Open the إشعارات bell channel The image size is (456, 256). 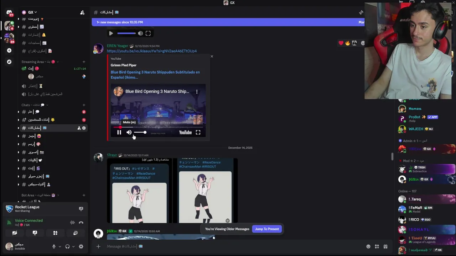click(53, 35)
